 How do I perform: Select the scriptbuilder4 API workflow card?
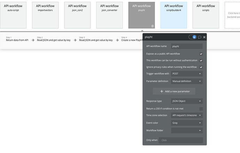(x=174, y=15)
